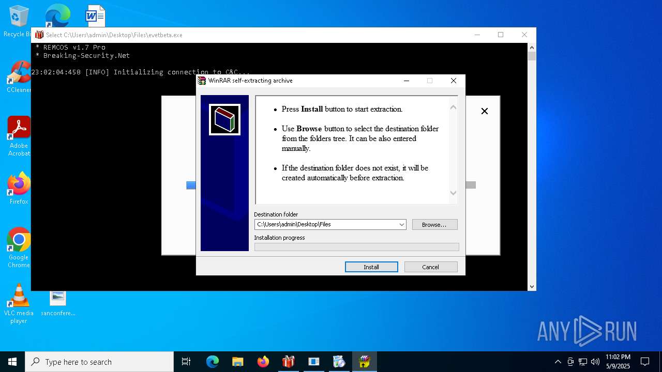Click the Breaking-Security.Net console text
The image size is (662, 372).
pos(86,55)
